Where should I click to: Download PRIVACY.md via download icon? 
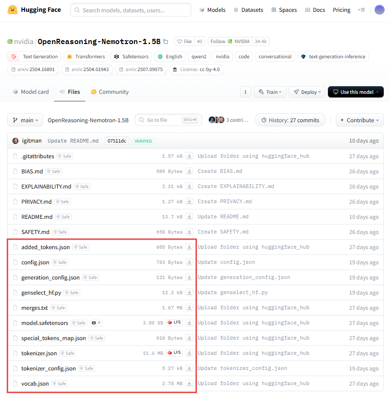click(x=189, y=201)
